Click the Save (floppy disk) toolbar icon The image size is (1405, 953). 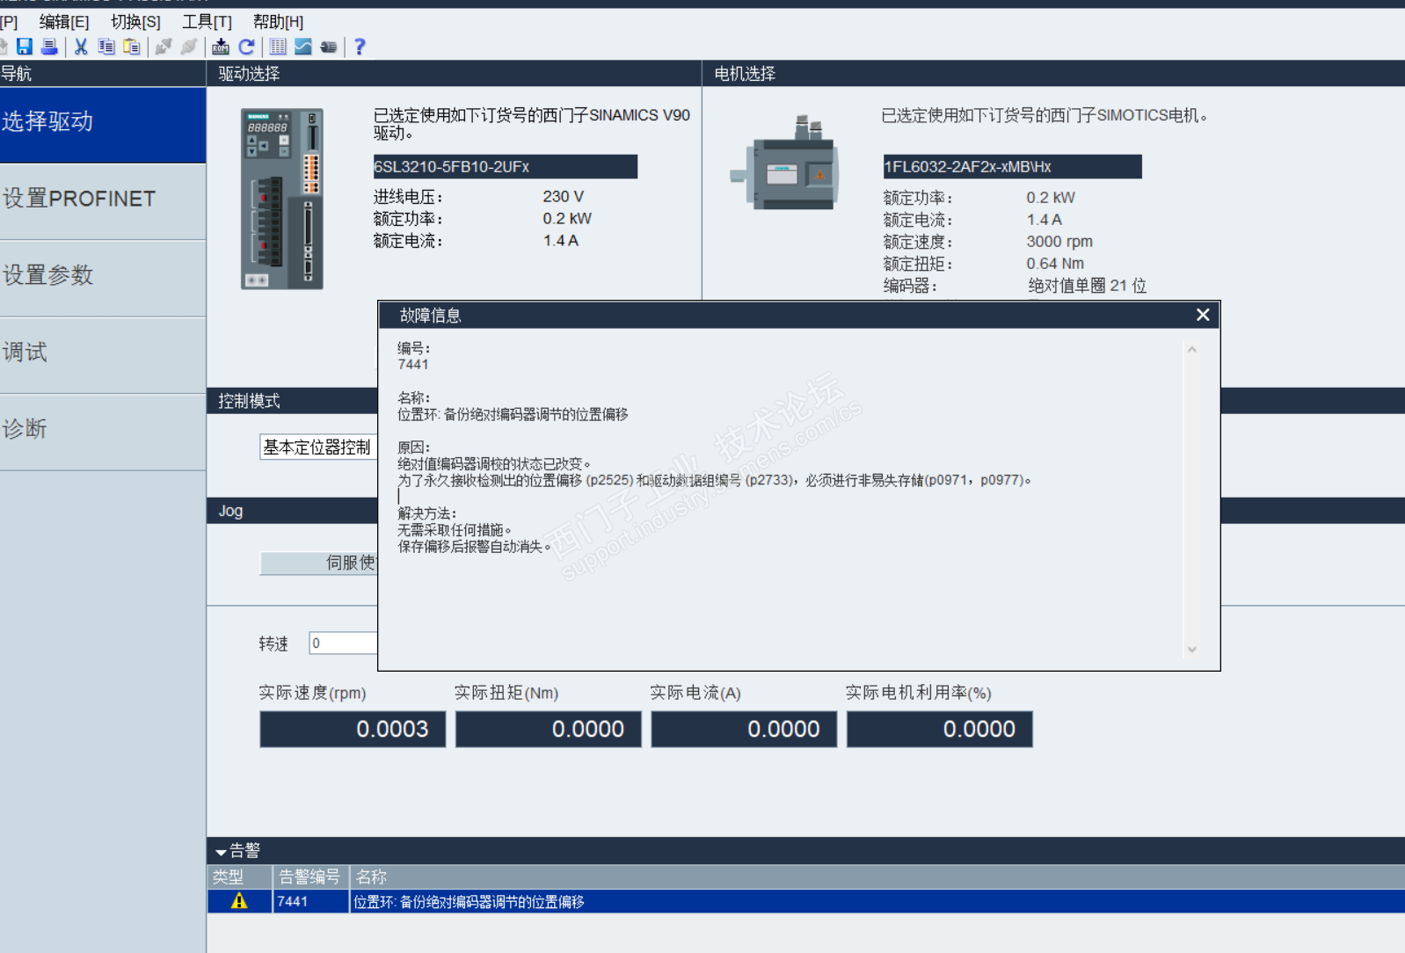tap(25, 47)
